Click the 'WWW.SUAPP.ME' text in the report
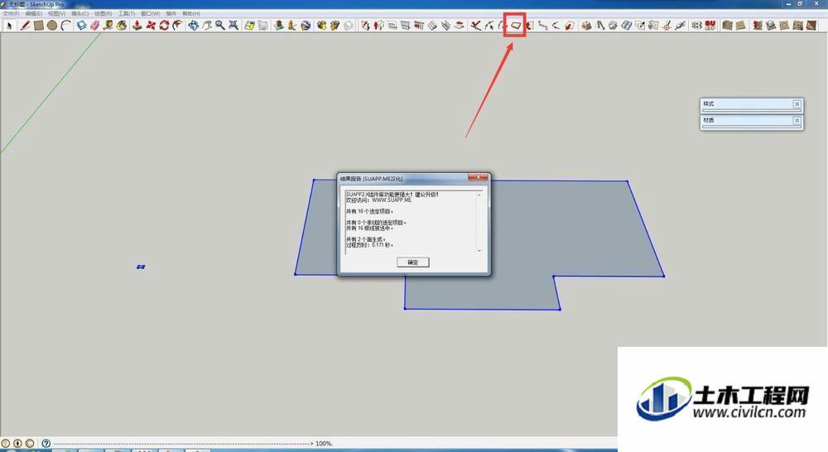This screenshot has height=452, width=828. tap(392, 200)
